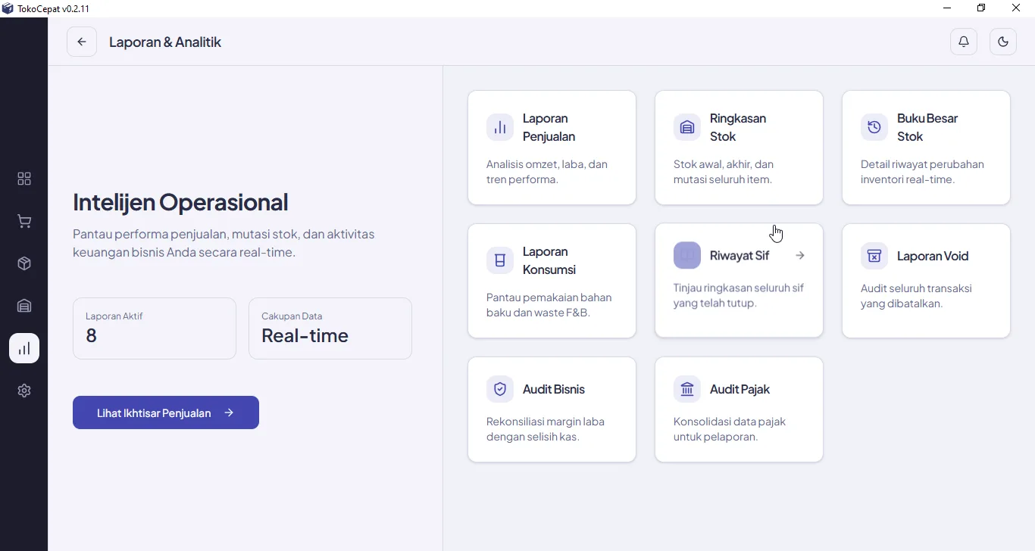Click the Intelijen Operasional heading
Image resolution: width=1035 pixels, height=551 pixels.
coord(180,202)
